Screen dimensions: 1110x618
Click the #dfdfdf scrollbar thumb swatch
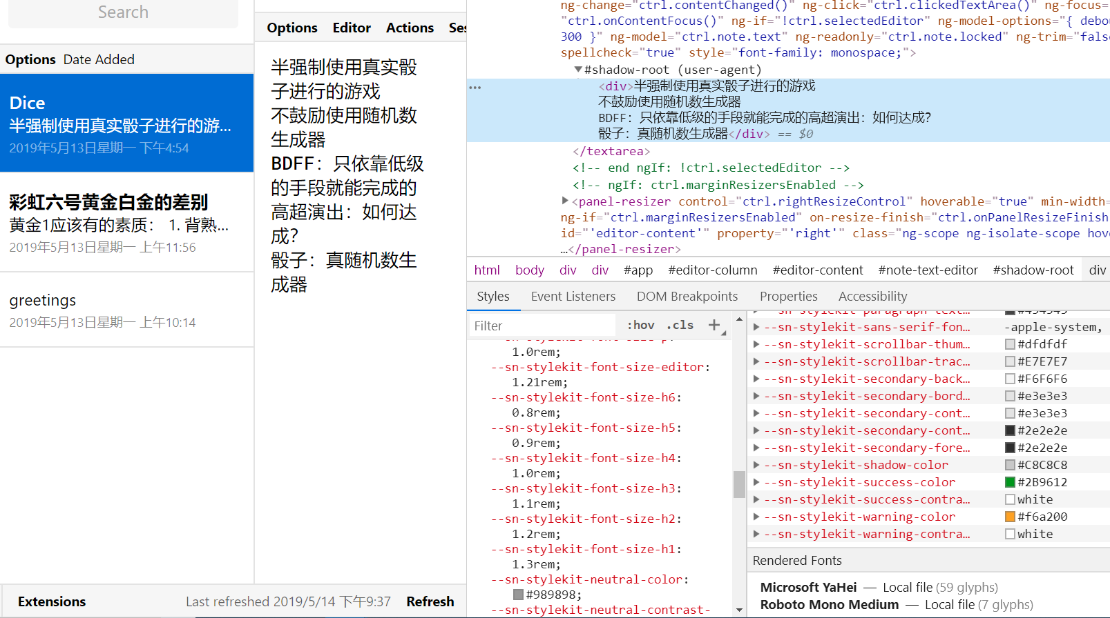[1010, 344]
